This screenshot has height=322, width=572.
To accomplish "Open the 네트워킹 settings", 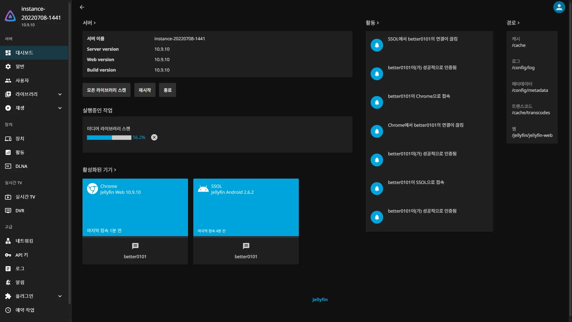I will pos(24,241).
